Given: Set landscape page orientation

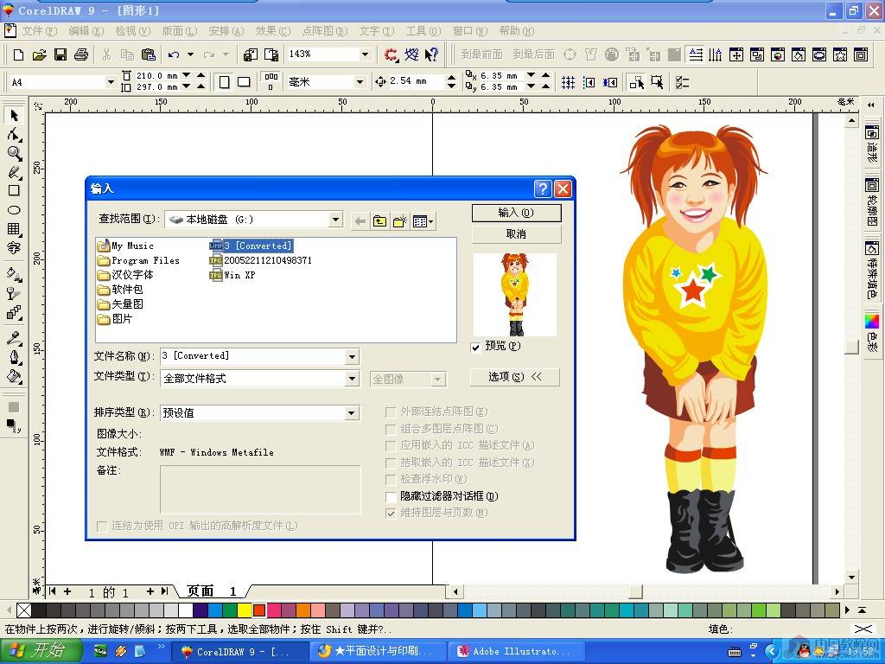Looking at the screenshot, I should (x=244, y=82).
